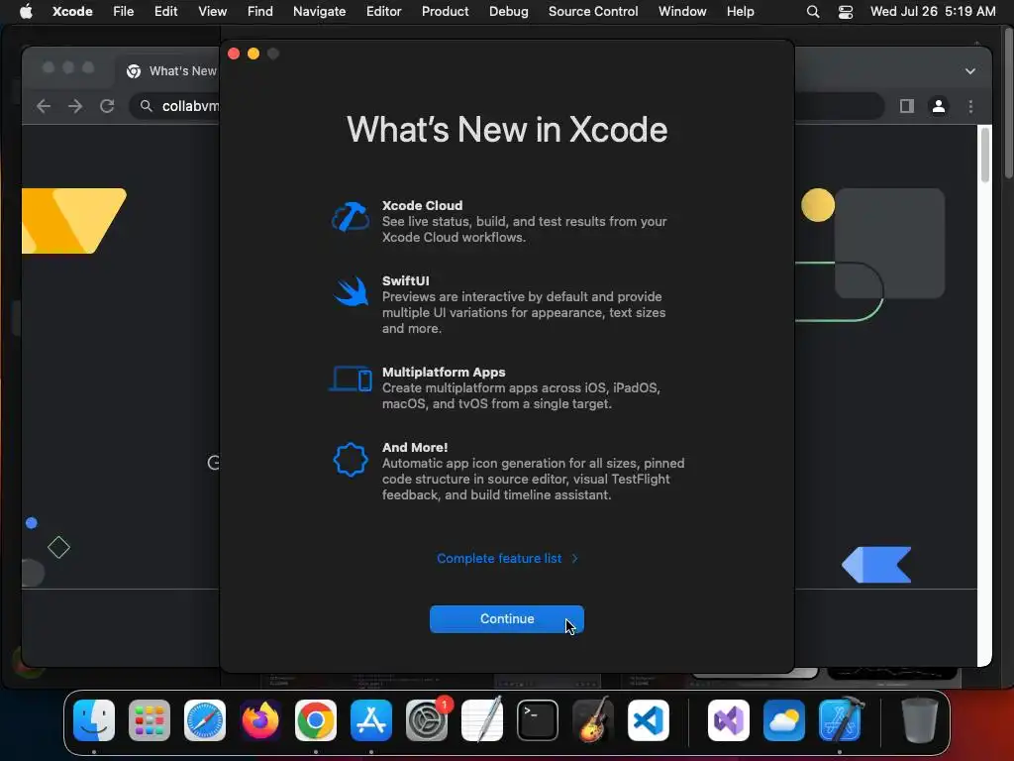Image resolution: width=1014 pixels, height=761 pixels.
Task: Open Visual Studio Code from the Dock
Action: (648, 720)
